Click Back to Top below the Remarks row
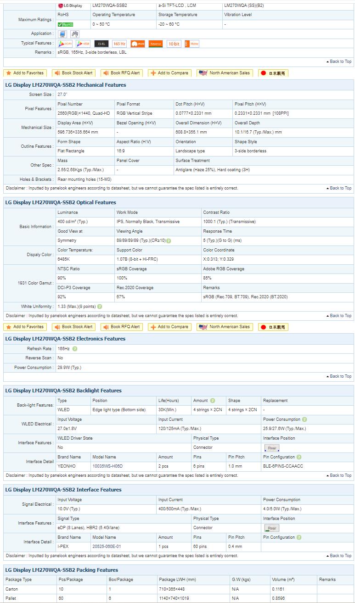 pos(339,61)
